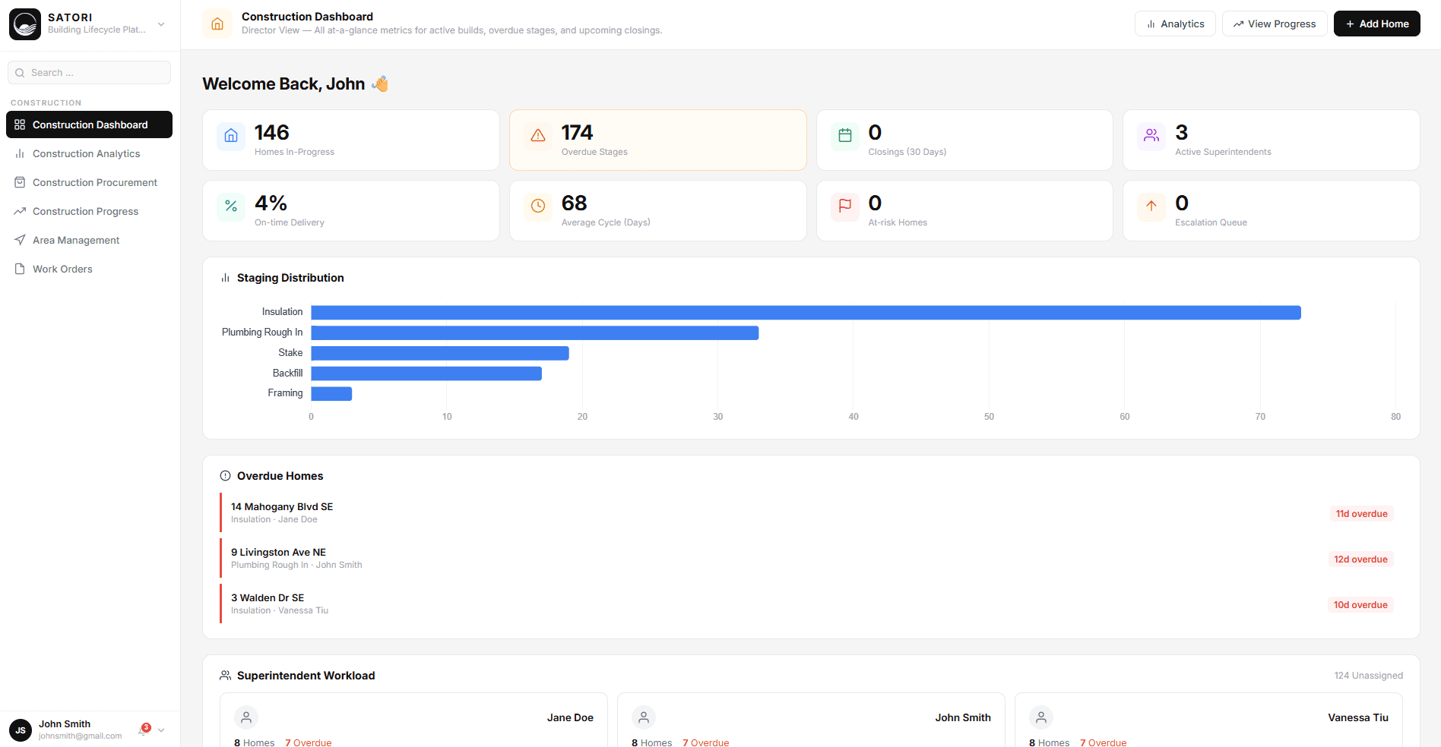
Task: Open 9 Livingston Ave NE overdue home
Action: [811, 558]
